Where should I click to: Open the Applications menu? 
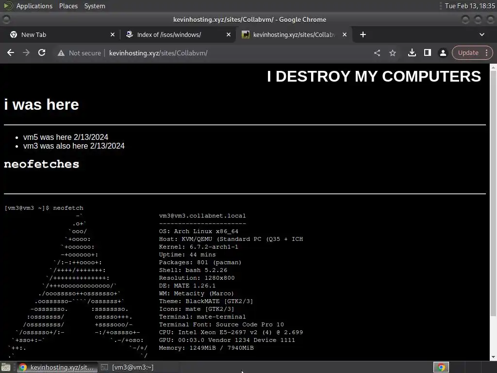point(34,6)
